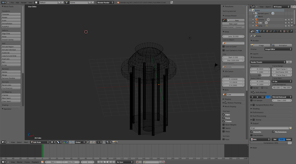Click the Remove Doubles button
Image resolution: width=296 pixels, height=164 pixels.
tap(11, 78)
